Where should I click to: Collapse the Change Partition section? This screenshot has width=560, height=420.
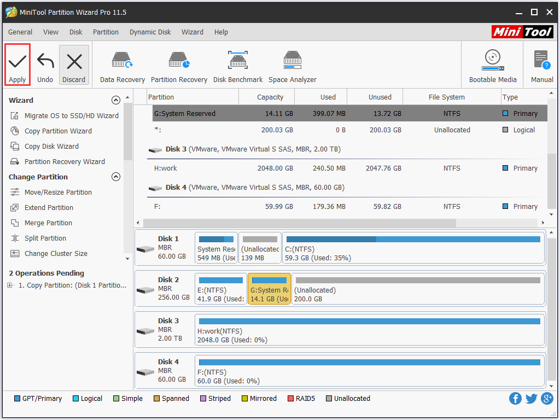click(116, 177)
